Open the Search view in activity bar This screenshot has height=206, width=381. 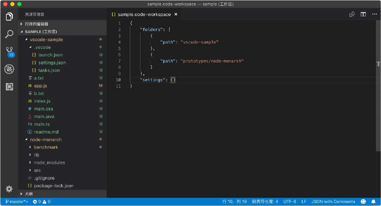pos(9,34)
